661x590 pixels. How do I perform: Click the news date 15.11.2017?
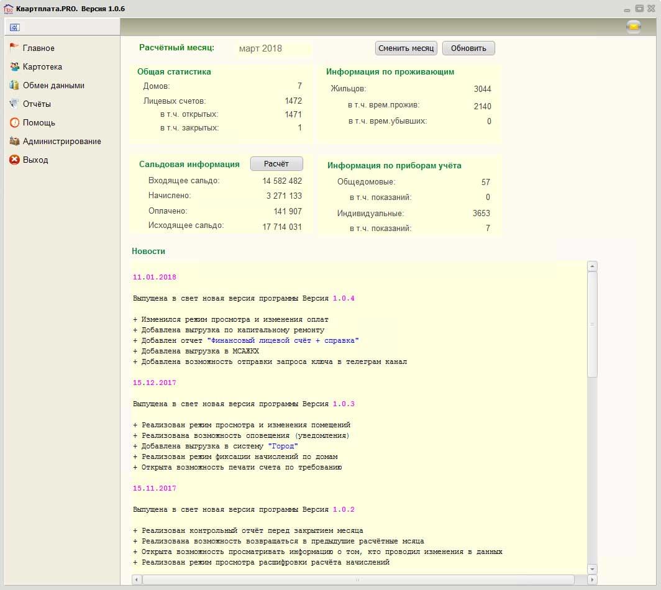point(155,488)
